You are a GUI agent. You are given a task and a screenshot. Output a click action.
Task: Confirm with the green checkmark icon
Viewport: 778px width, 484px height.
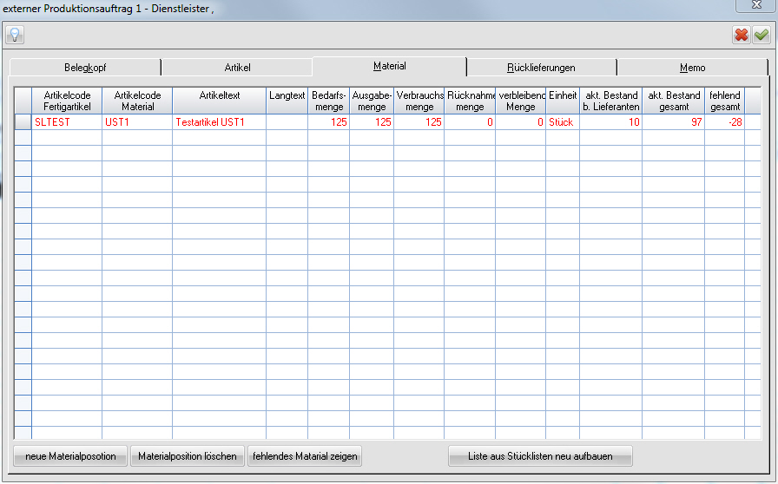pyautogui.click(x=762, y=35)
